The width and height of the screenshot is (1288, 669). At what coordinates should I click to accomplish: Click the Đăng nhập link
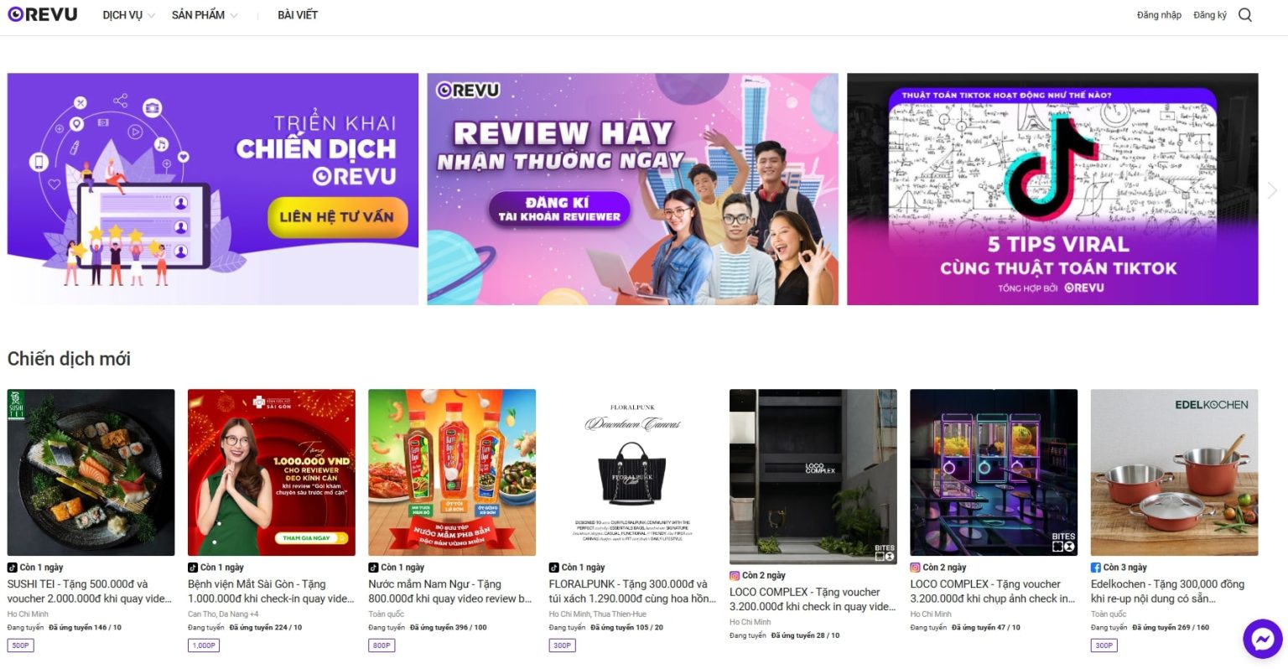tap(1159, 15)
